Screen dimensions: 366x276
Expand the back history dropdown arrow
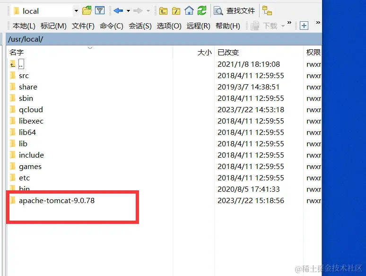tap(128, 11)
